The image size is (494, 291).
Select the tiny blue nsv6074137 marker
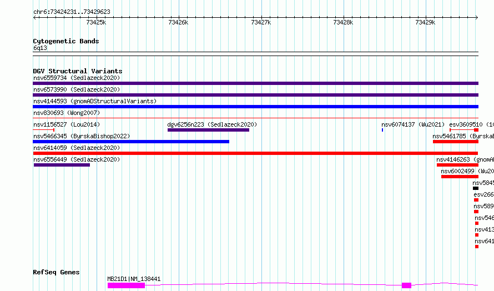[x=382, y=130]
